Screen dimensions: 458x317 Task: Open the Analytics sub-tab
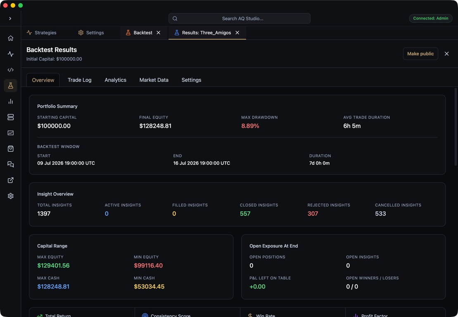(115, 80)
